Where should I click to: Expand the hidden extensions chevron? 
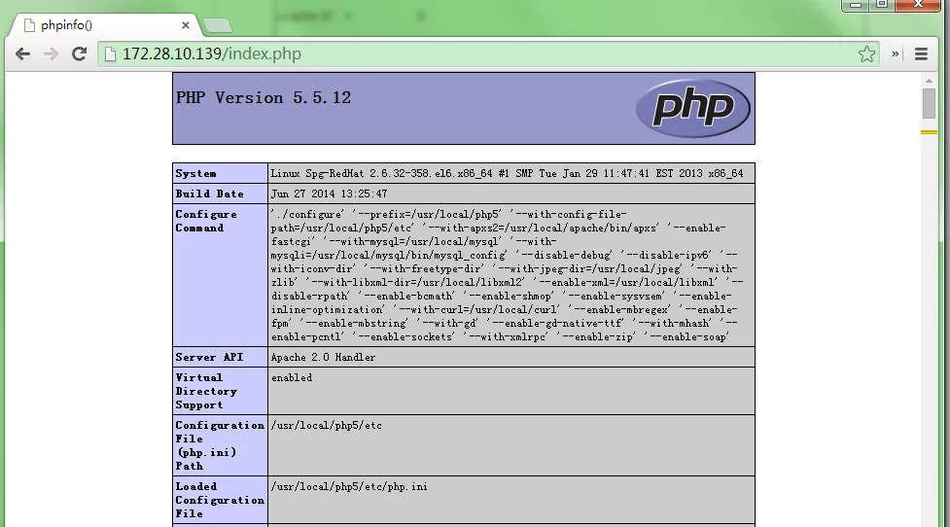[896, 54]
